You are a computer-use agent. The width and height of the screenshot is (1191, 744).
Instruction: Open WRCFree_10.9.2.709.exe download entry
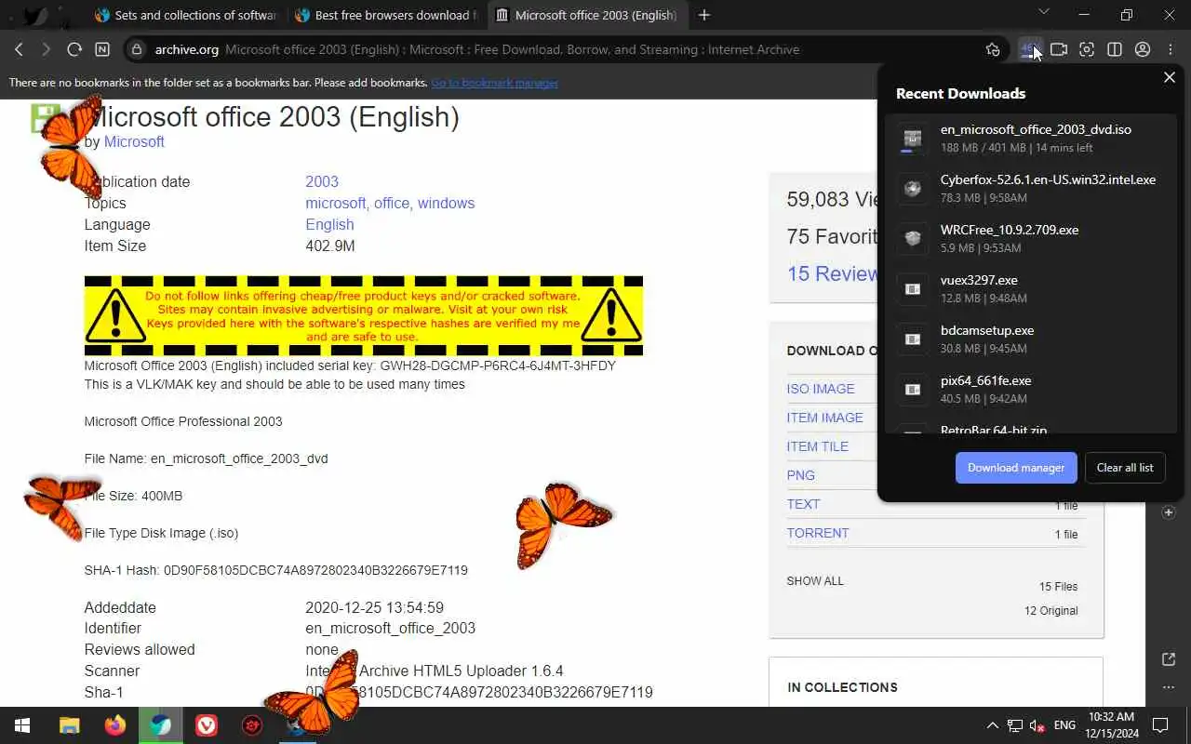tap(1029, 239)
